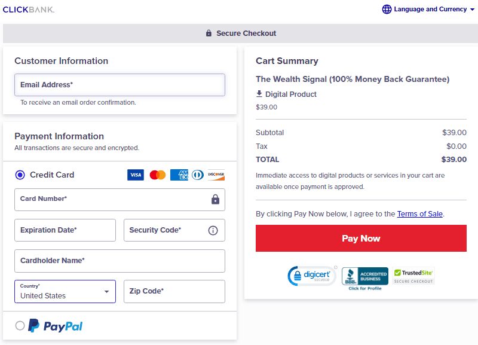The width and height of the screenshot is (478, 345).
Task: Open the Terms of Sale link
Action: [x=419, y=213]
